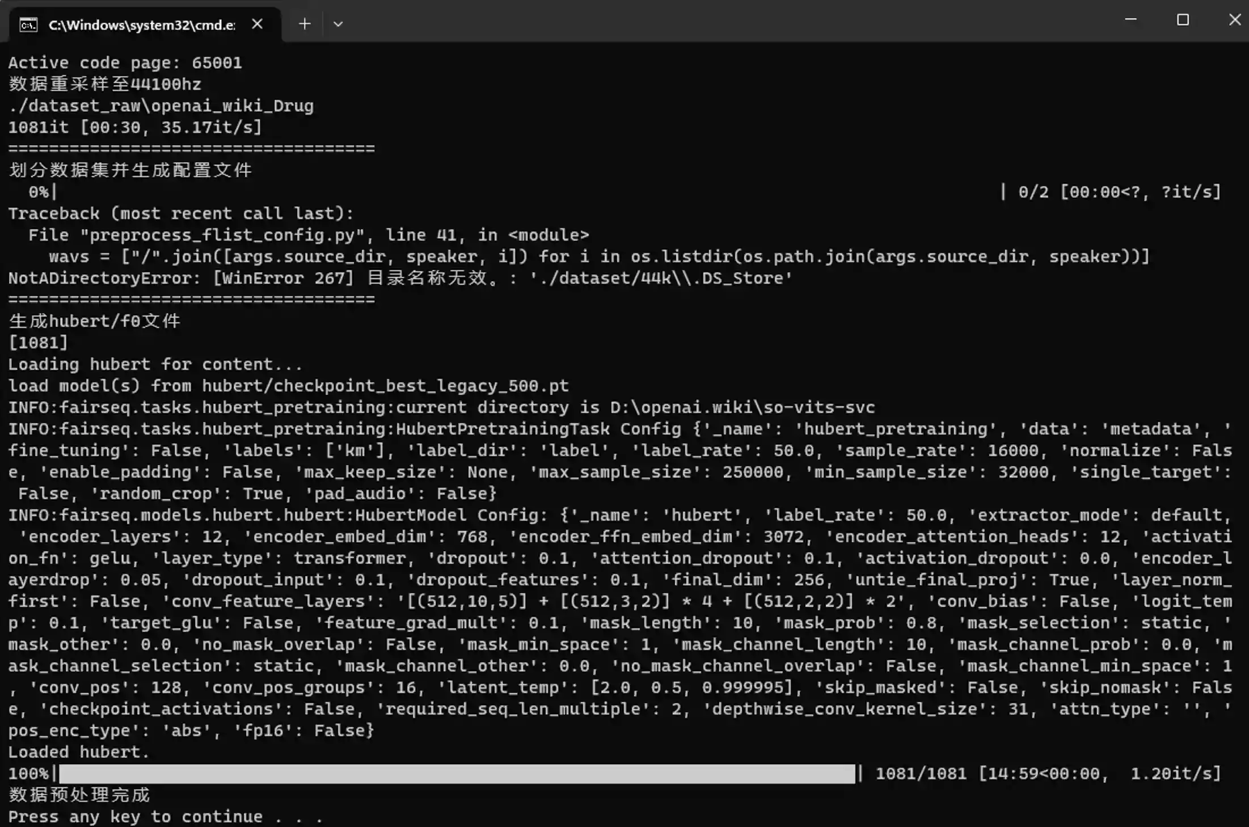Maximize the terminal window
Screen dimensions: 1249x827
(1183, 20)
